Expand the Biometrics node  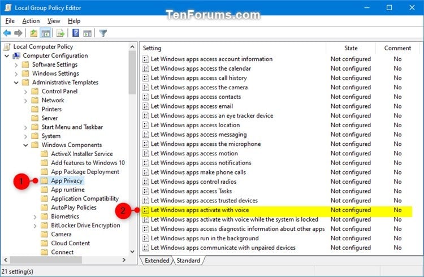point(35,217)
